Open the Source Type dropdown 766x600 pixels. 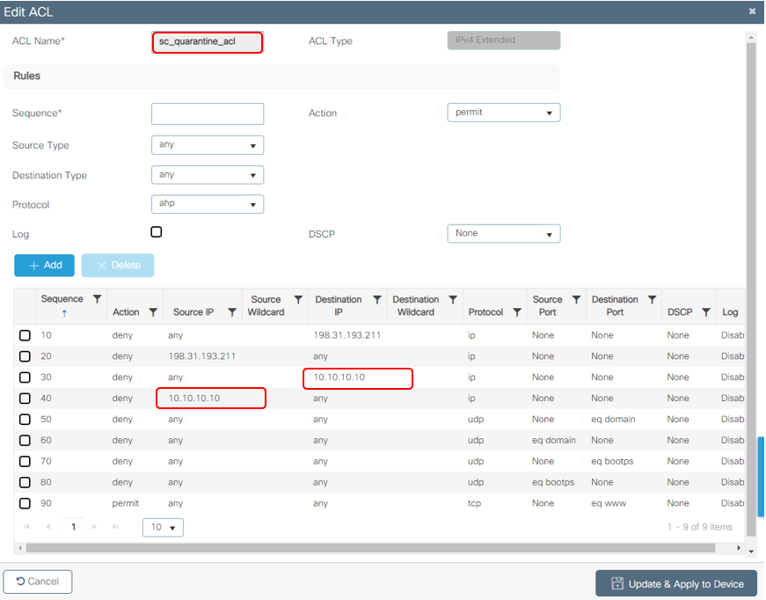coord(208,145)
